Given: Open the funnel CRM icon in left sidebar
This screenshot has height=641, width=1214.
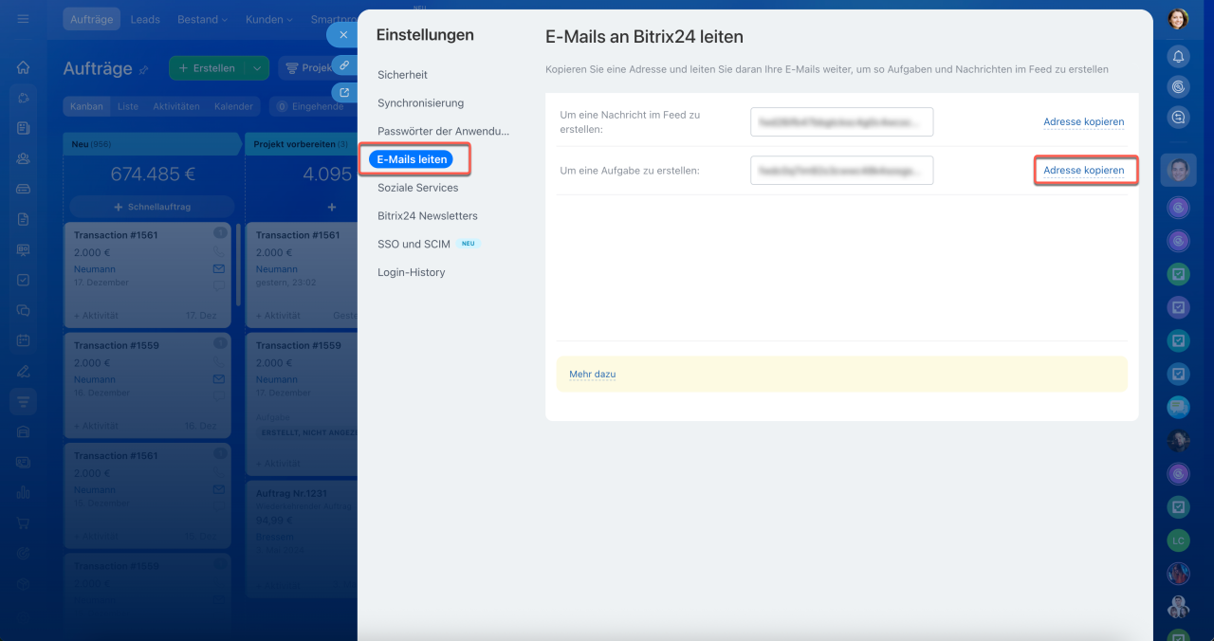Looking at the screenshot, I should (x=24, y=401).
